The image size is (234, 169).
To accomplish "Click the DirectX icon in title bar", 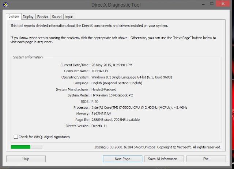I will click(5, 5).
